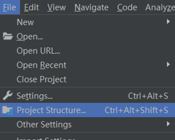Expand the New submenu arrow
Viewport: 175px width, 140px height.
[x=168, y=22]
